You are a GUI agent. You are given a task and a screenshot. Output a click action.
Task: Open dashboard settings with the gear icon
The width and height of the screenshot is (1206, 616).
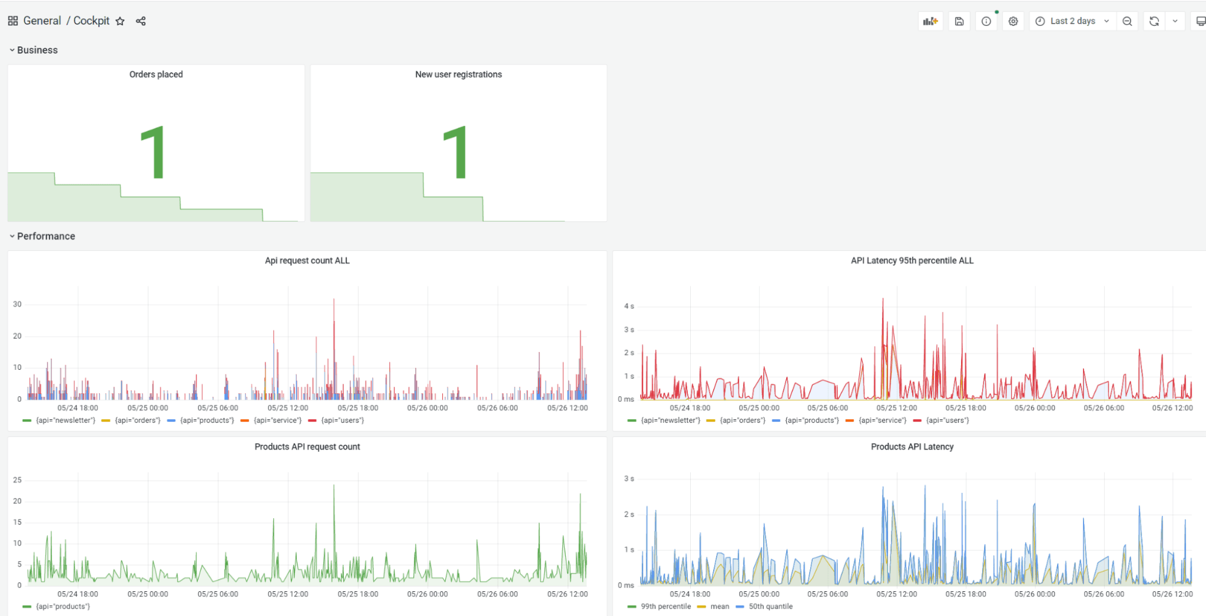(1013, 21)
